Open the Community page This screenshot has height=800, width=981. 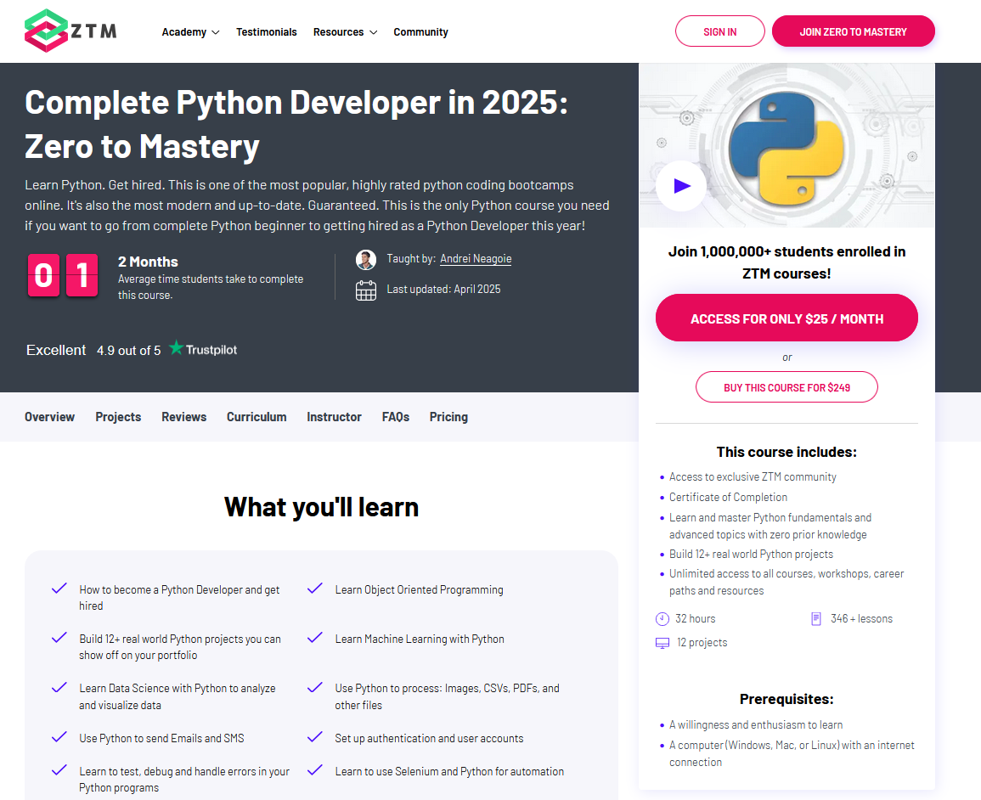pyautogui.click(x=420, y=32)
